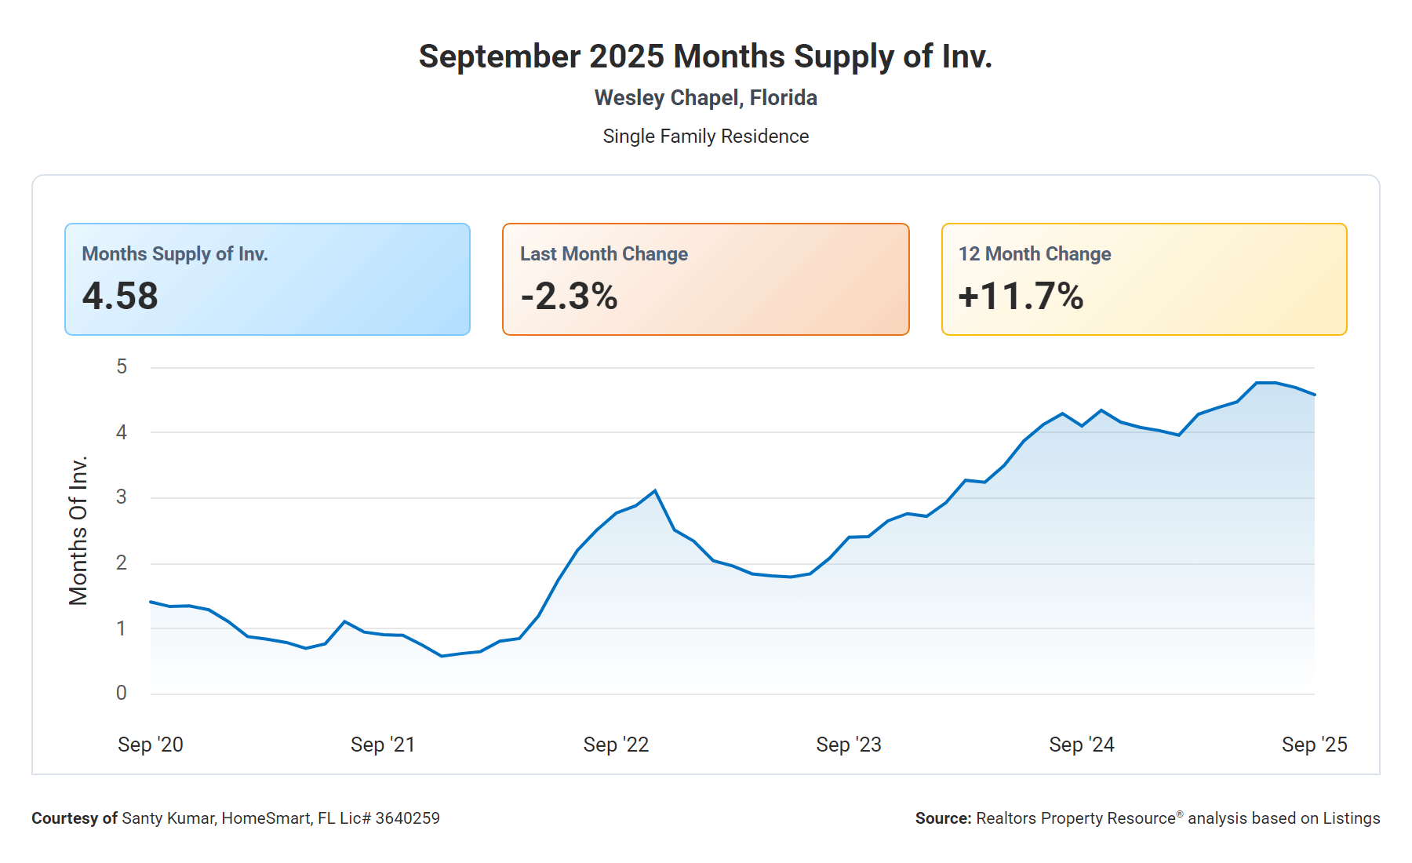Click the y-axis value 0 label
The width and height of the screenshot is (1412, 863).
pos(122,693)
